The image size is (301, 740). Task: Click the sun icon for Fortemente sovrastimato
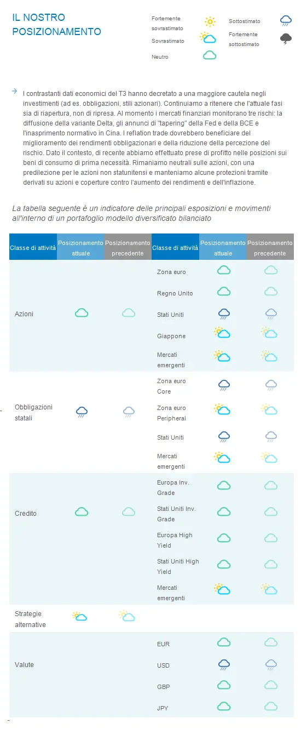[x=210, y=22]
